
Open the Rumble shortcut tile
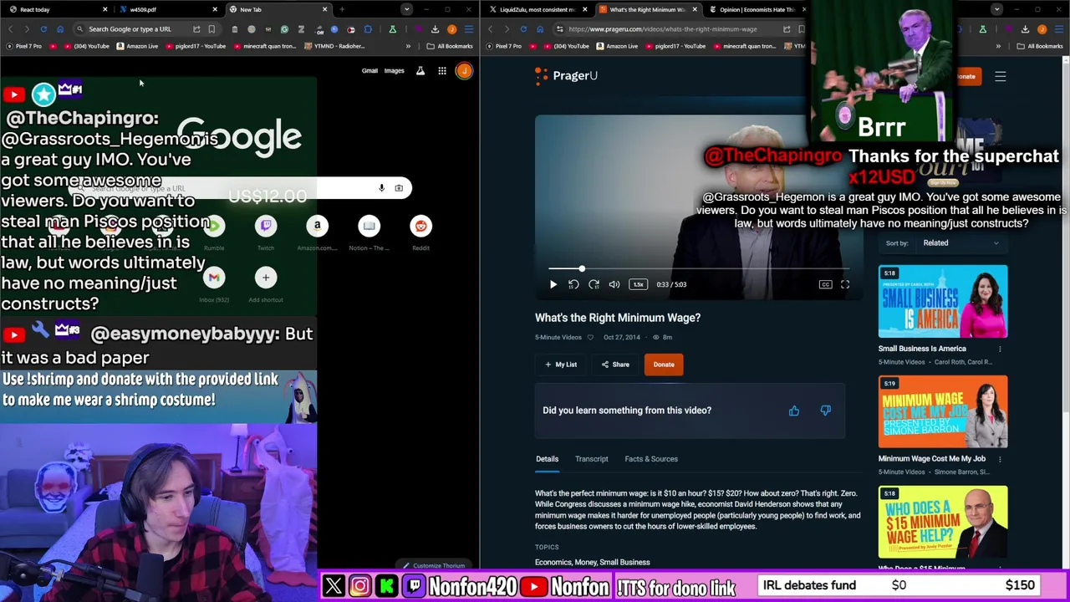[x=214, y=232]
